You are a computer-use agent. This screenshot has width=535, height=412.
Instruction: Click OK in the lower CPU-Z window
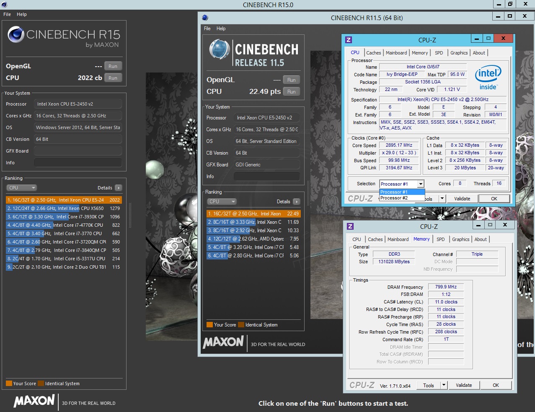click(496, 385)
